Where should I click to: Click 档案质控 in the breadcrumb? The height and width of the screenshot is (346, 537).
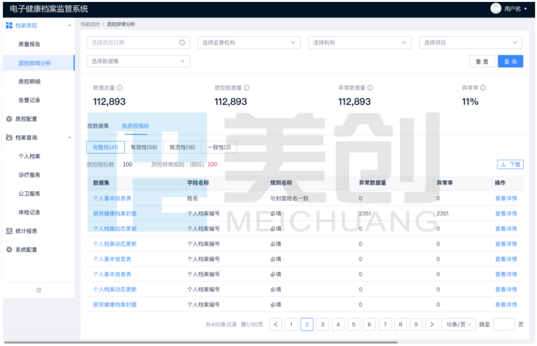[90, 24]
